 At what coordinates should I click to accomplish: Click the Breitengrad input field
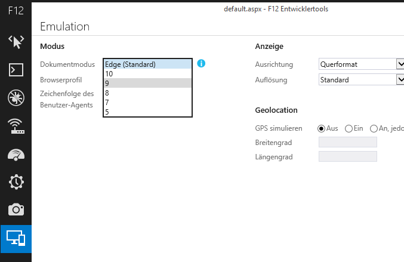click(348, 142)
